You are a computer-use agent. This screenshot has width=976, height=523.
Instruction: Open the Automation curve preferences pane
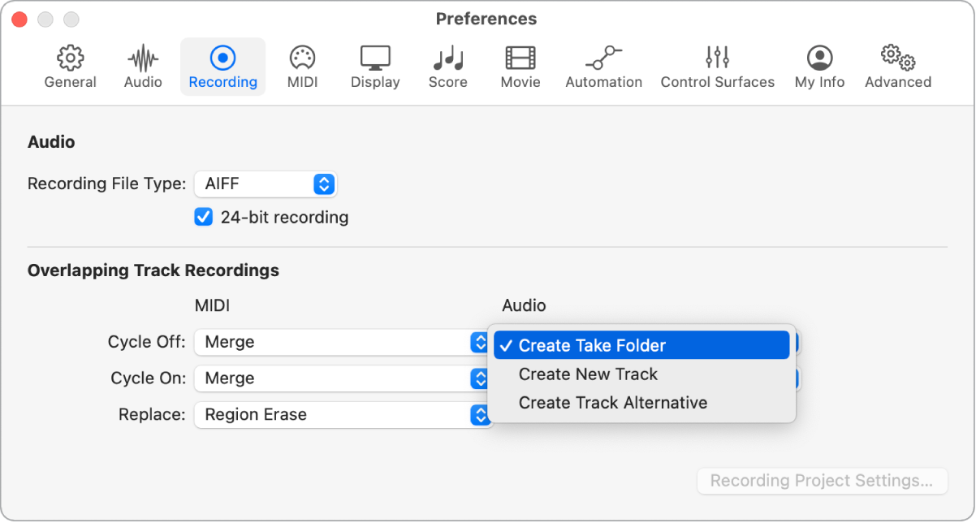click(603, 67)
